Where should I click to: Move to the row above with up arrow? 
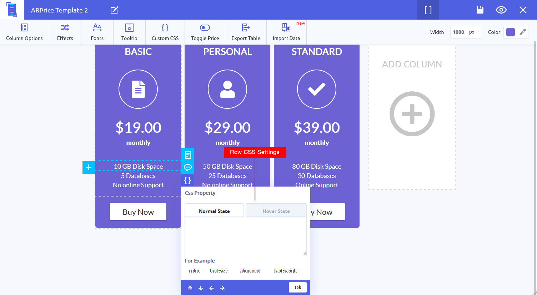coord(190,288)
